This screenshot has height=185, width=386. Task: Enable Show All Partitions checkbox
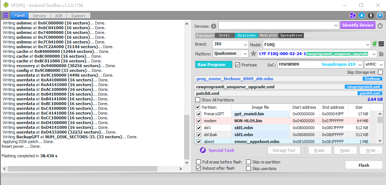click(198, 100)
